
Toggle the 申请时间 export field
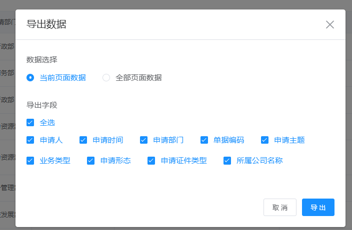point(83,140)
